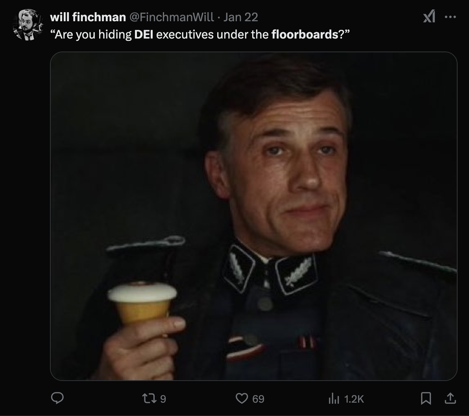Screen dimensions: 469x416
Task: Click the share upload-arrow icon
Action: pyautogui.click(x=450, y=398)
